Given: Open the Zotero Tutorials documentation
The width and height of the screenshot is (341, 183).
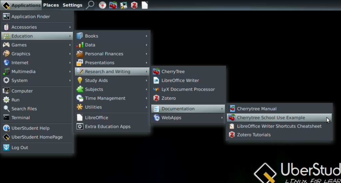Looking at the screenshot, I should tap(254, 135).
